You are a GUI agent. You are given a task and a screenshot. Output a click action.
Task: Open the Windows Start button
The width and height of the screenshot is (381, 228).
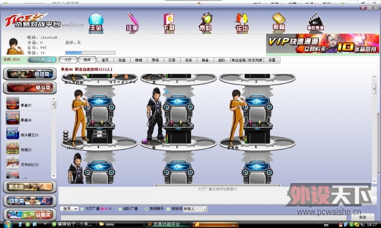7,224
